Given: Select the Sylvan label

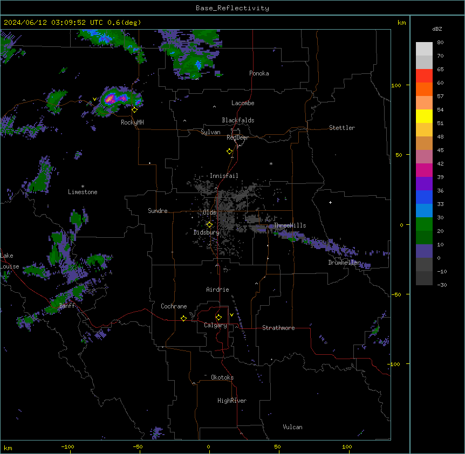Looking at the screenshot, I should [210, 132].
